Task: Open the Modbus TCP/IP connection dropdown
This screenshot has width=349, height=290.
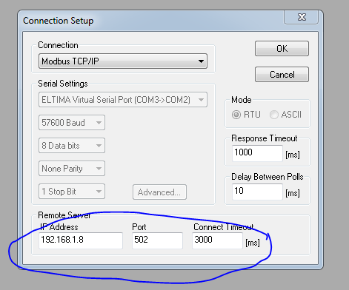Action: coord(123,61)
